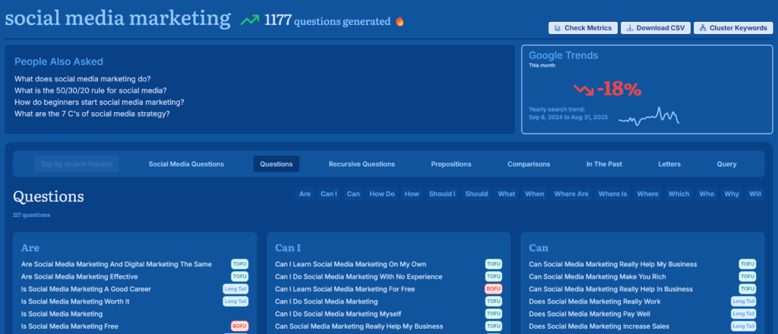Select the 'Should I' filter chip

(442, 194)
